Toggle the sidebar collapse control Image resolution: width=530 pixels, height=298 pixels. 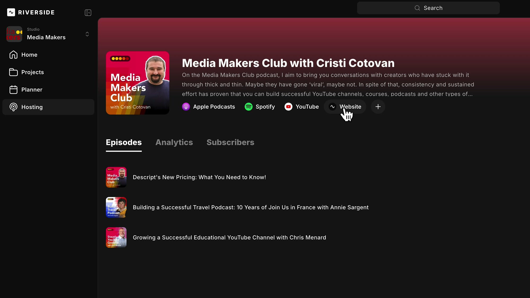[x=88, y=12]
